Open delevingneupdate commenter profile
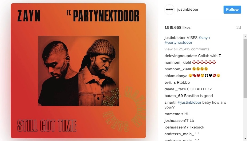This screenshot has width=247, height=141. click(181, 56)
